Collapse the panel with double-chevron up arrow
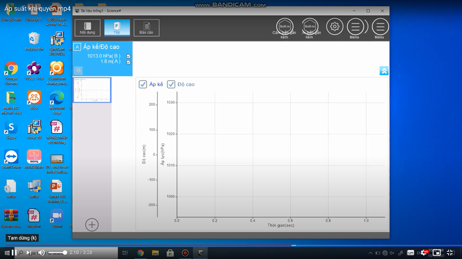This screenshot has width=462, height=259. click(x=384, y=71)
